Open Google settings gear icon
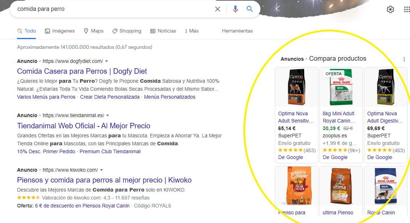The height and width of the screenshot is (223, 410). click(390, 9)
